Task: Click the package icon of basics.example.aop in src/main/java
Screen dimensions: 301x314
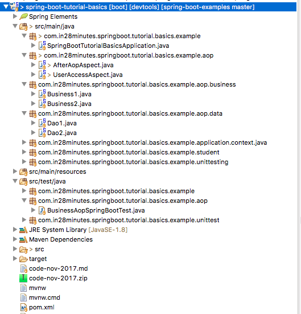Action: tap(32, 55)
